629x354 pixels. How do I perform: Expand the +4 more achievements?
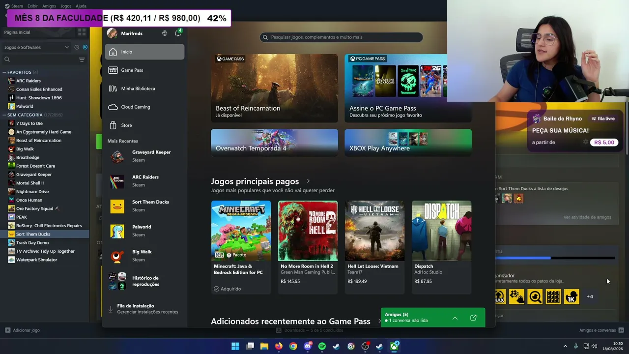[590, 296]
